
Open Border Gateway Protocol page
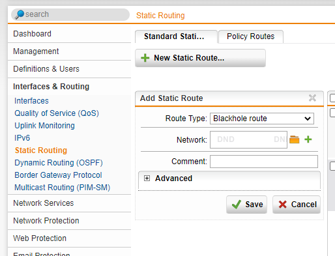(58, 175)
